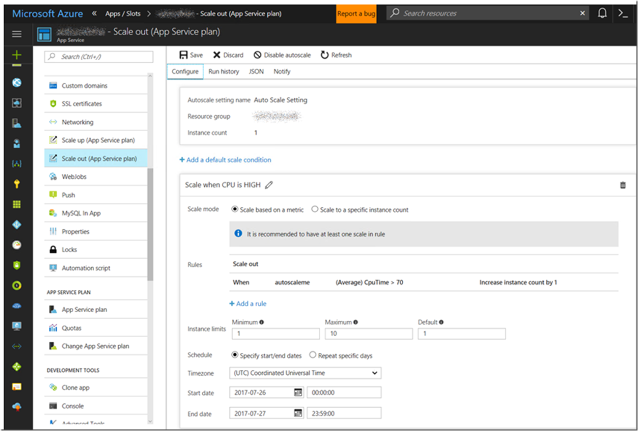Click the globe icon in the left Azure sidebar
The width and height of the screenshot is (638, 431).
16,82
